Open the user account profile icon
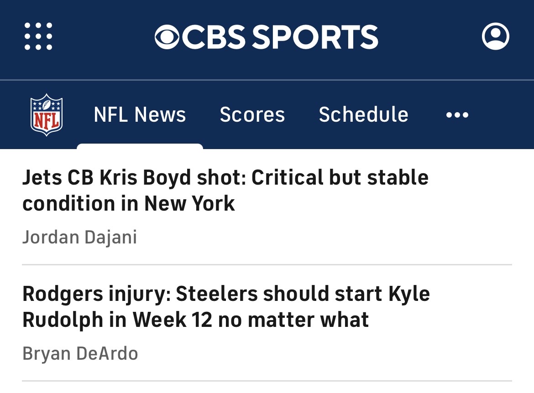 tap(495, 36)
